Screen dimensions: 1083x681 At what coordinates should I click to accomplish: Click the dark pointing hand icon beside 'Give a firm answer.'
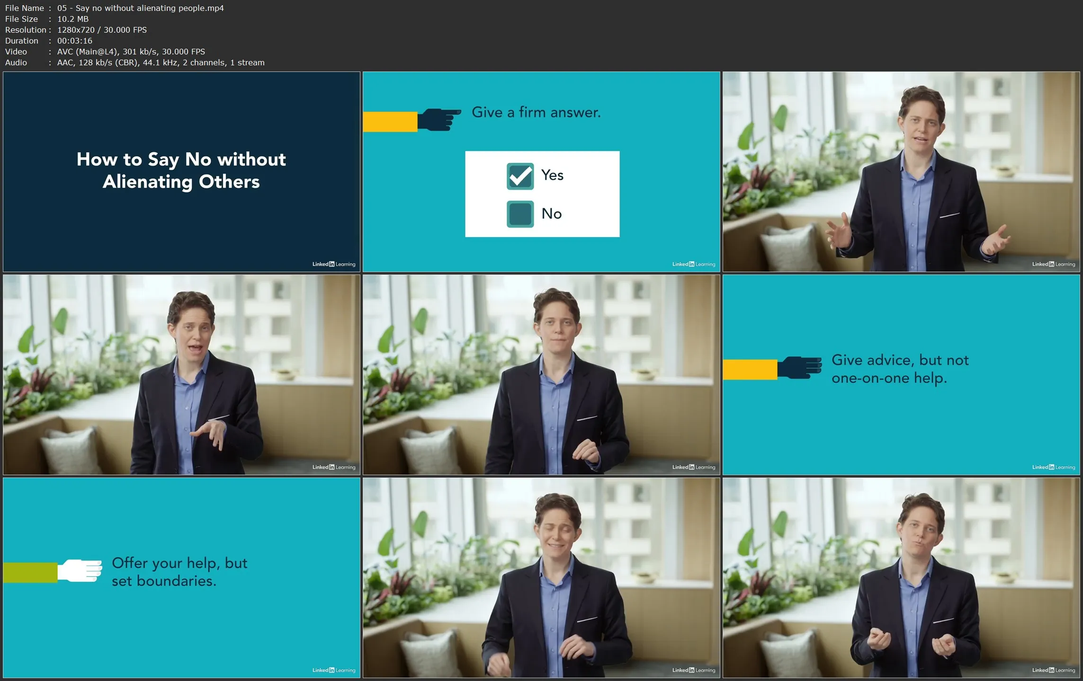pyautogui.click(x=439, y=120)
